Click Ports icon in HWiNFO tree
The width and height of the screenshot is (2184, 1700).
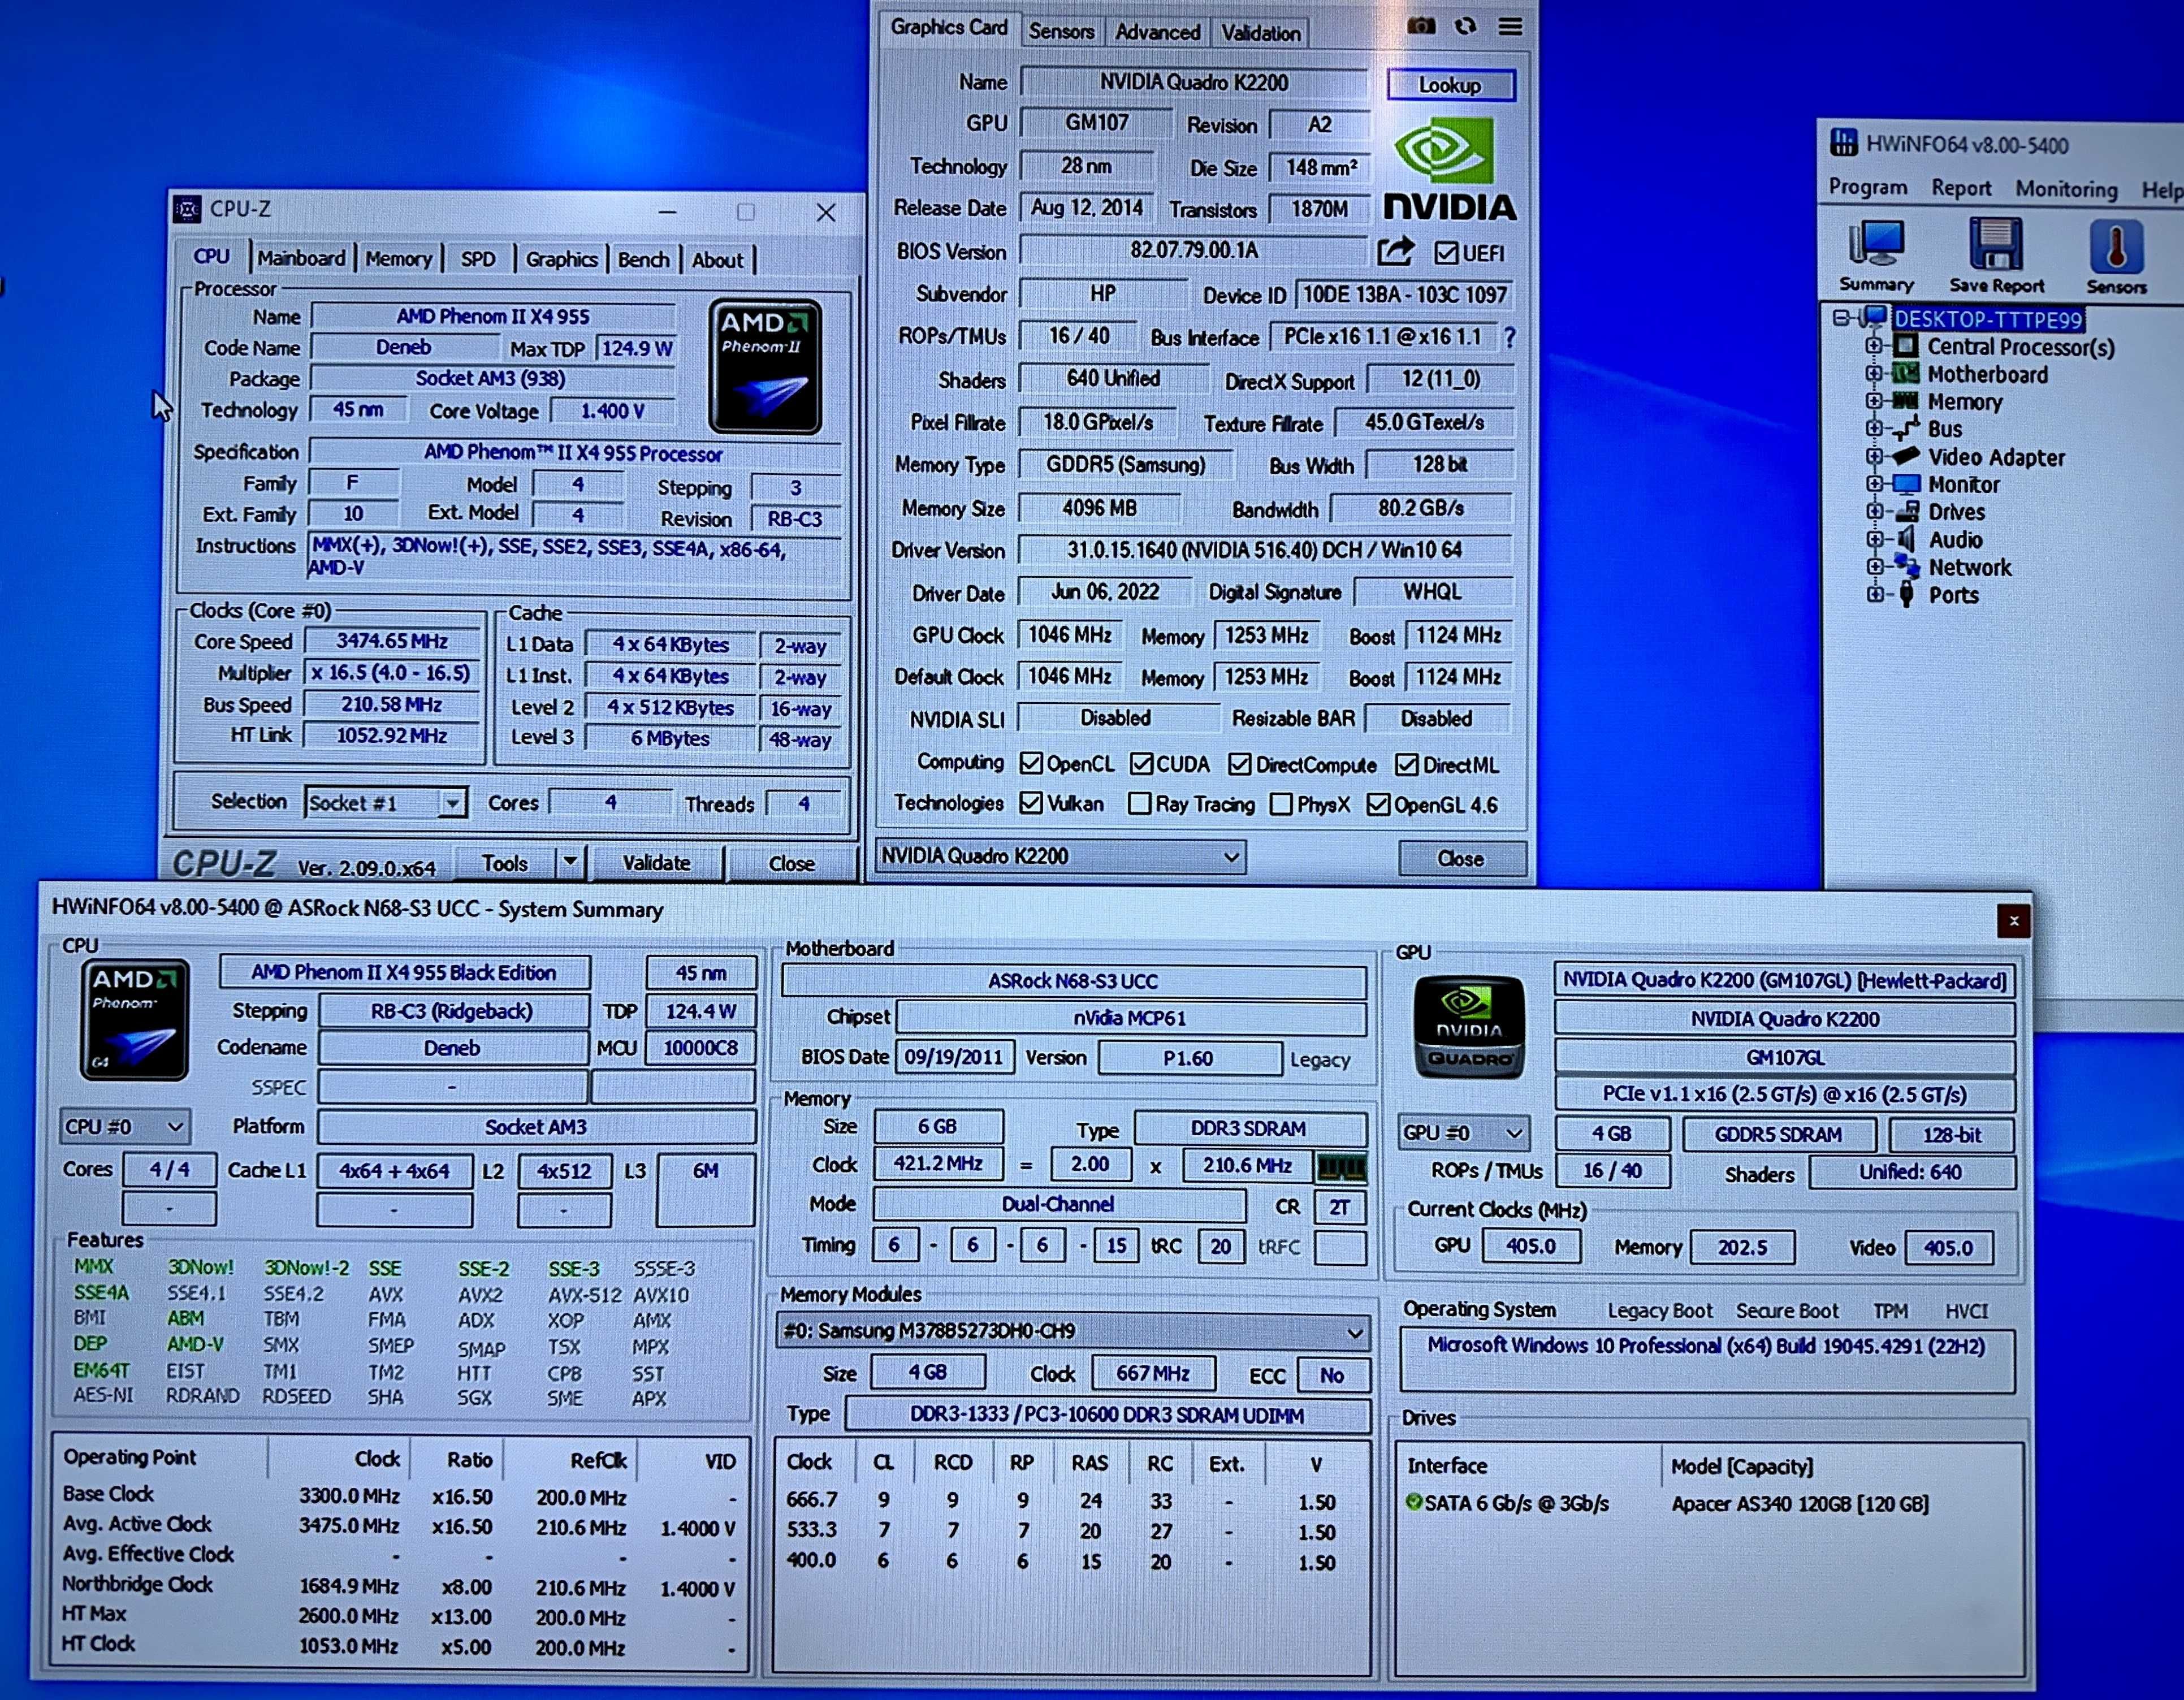click(x=1906, y=595)
